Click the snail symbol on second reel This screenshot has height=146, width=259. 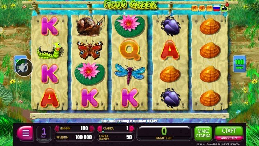[90, 26]
